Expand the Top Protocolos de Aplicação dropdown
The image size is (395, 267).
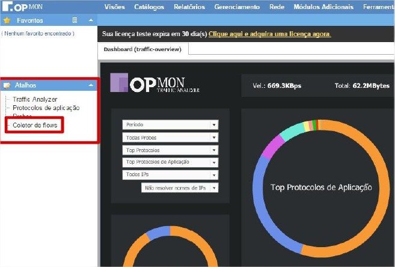tap(213, 162)
